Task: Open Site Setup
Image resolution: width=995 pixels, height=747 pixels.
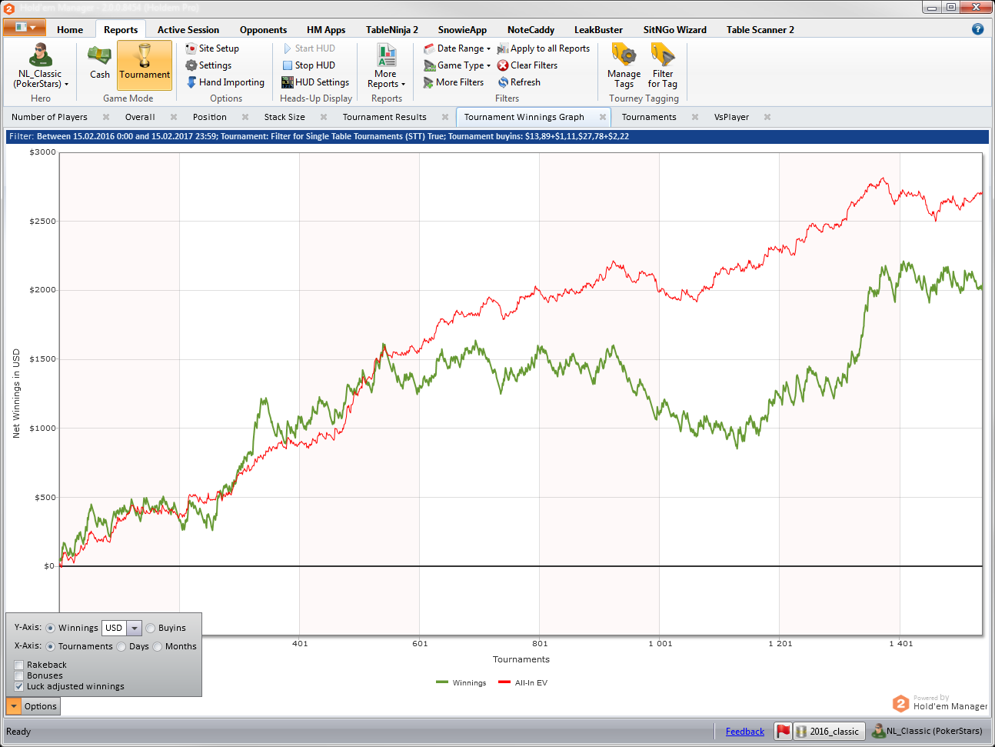Action: coord(212,48)
